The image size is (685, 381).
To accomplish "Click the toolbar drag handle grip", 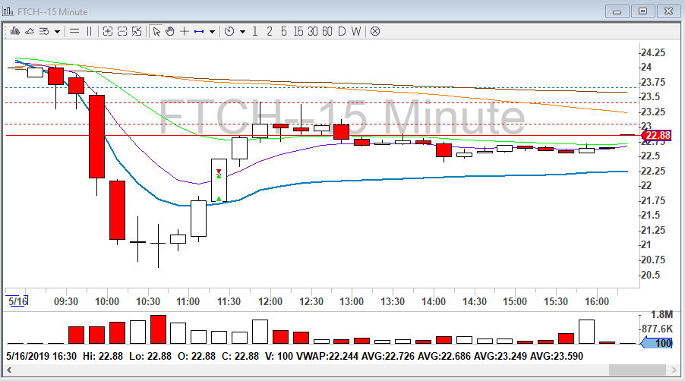I will [x=5, y=31].
